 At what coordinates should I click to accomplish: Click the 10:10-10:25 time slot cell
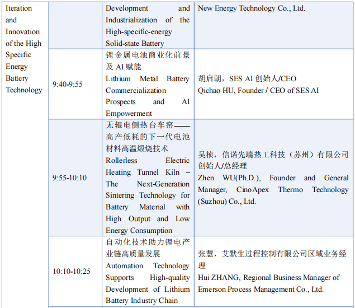pyautogui.click(x=72, y=272)
